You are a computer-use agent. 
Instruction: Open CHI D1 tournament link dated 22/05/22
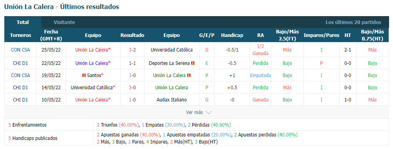(20, 63)
